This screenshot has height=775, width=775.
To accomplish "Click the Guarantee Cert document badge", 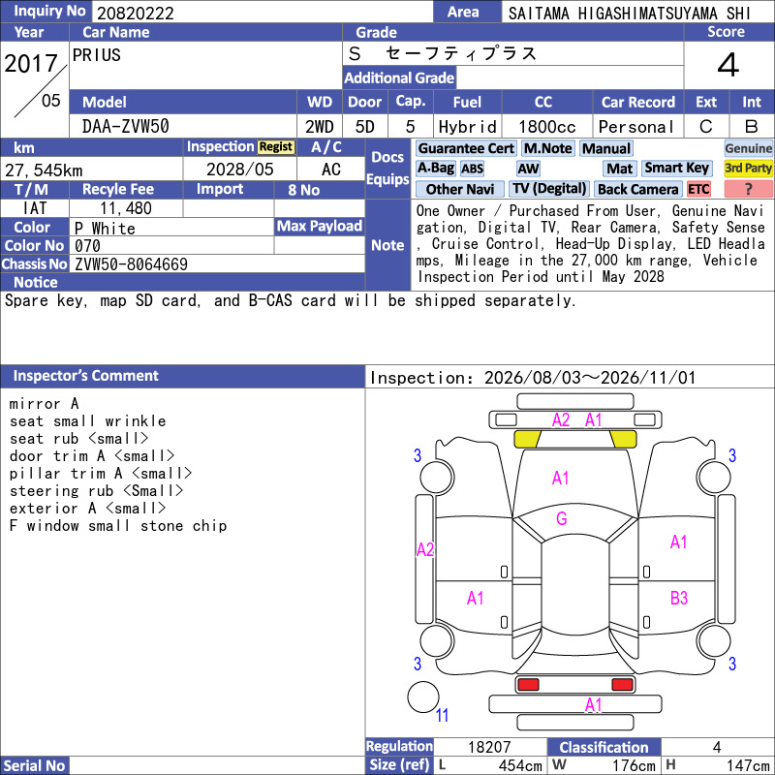I will pos(466,148).
